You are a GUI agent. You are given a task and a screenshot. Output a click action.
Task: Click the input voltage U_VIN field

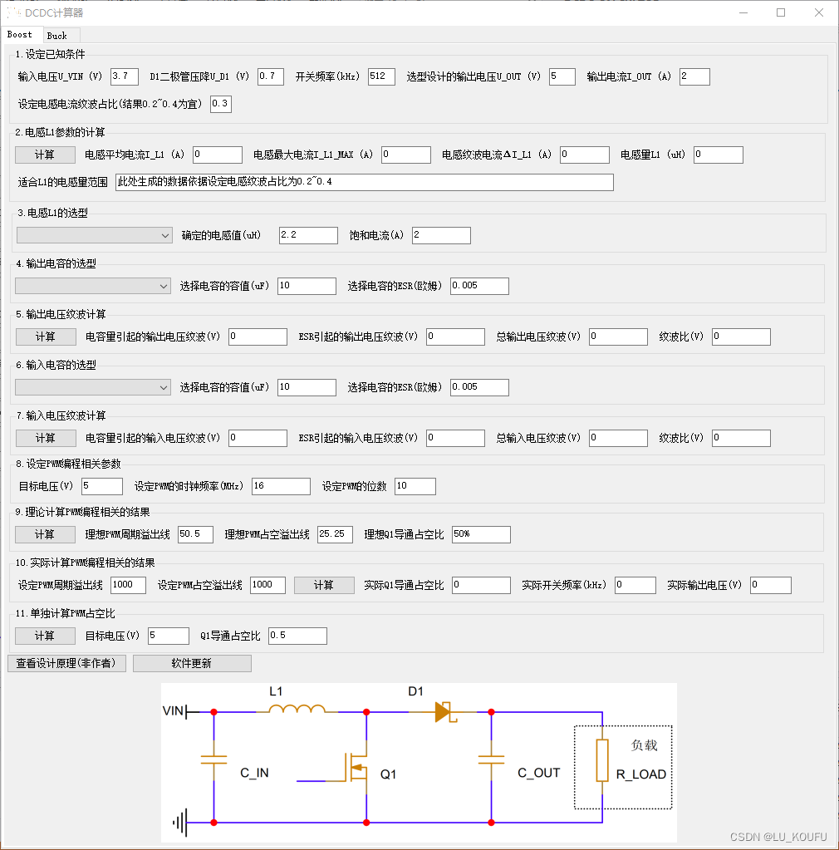coord(124,76)
